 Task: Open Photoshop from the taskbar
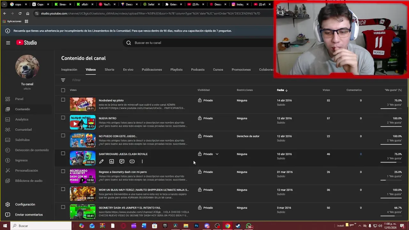(x=196, y=226)
